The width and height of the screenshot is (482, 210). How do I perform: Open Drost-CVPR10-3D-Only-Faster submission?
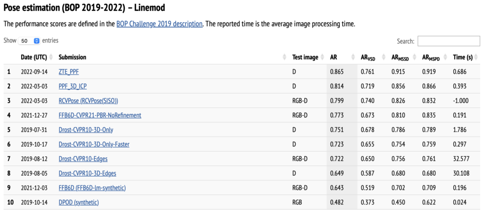click(95, 144)
